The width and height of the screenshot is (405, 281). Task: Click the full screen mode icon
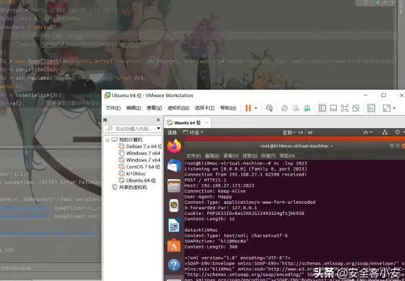coord(344,108)
